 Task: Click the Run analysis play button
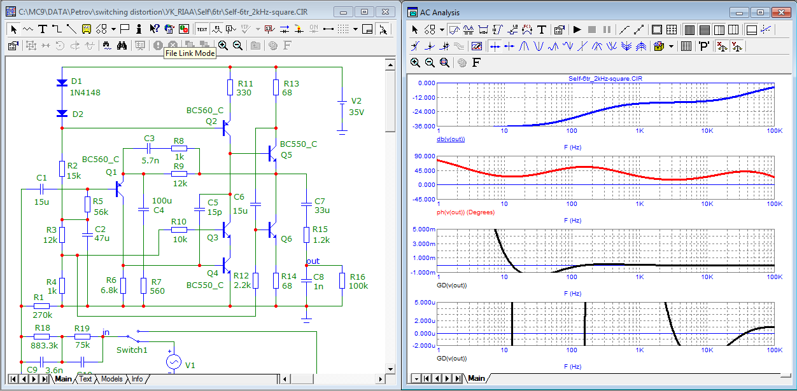pos(577,29)
